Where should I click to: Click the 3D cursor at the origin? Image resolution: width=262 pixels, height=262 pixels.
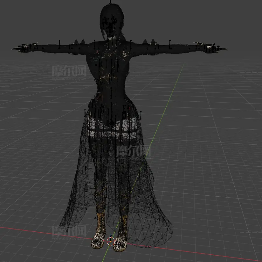pyautogui.click(x=111, y=241)
